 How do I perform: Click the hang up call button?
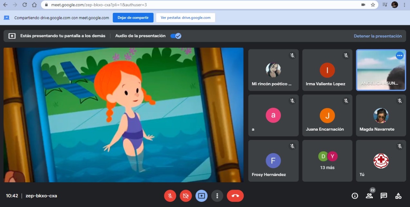[x=235, y=196]
